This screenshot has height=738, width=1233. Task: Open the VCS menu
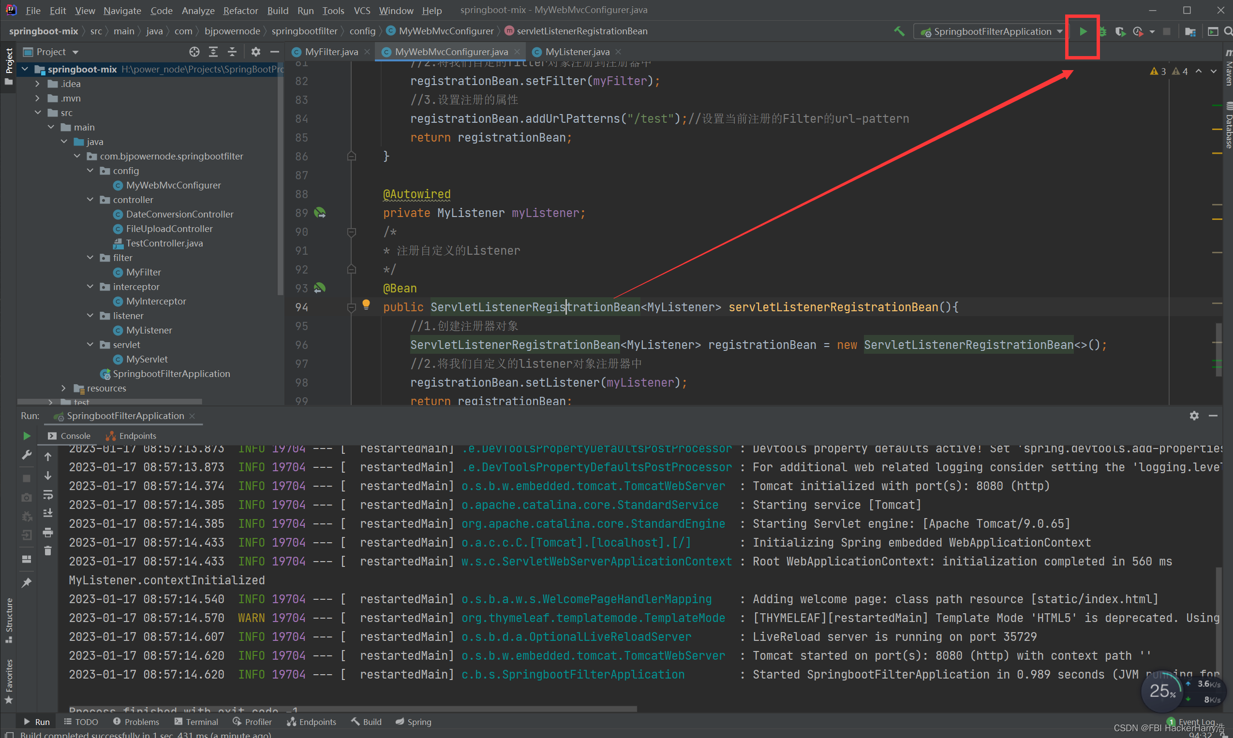(362, 11)
